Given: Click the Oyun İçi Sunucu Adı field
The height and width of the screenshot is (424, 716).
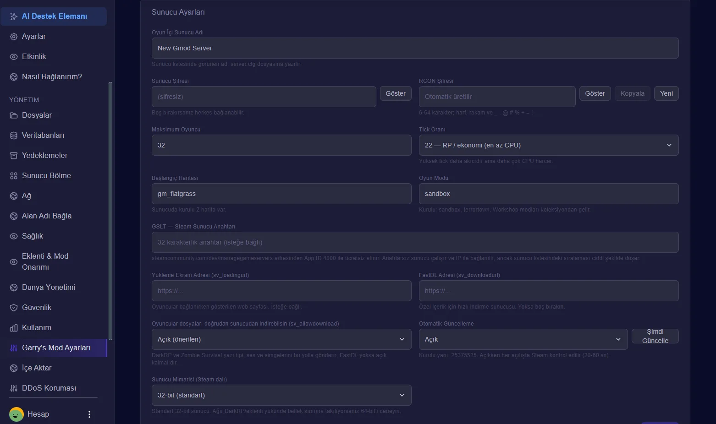Looking at the screenshot, I should click(x=415, y=48).
